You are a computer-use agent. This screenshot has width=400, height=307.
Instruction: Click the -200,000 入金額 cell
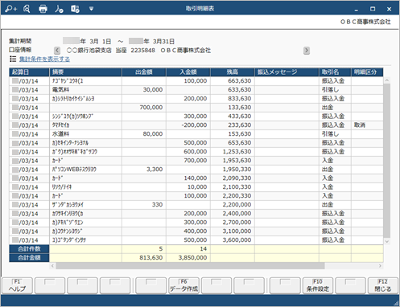[x=188, y=125]
